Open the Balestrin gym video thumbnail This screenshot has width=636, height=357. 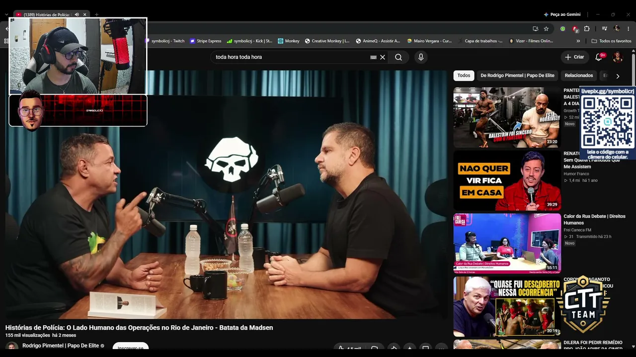pyautogui.click(x=507, y=118)
